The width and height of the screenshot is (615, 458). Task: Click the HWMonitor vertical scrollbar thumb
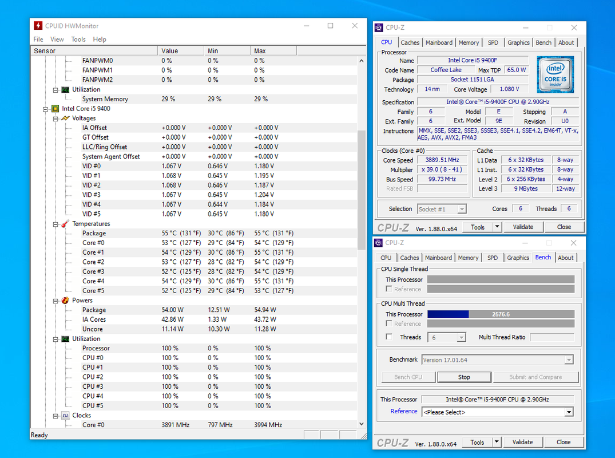[361, 190]
